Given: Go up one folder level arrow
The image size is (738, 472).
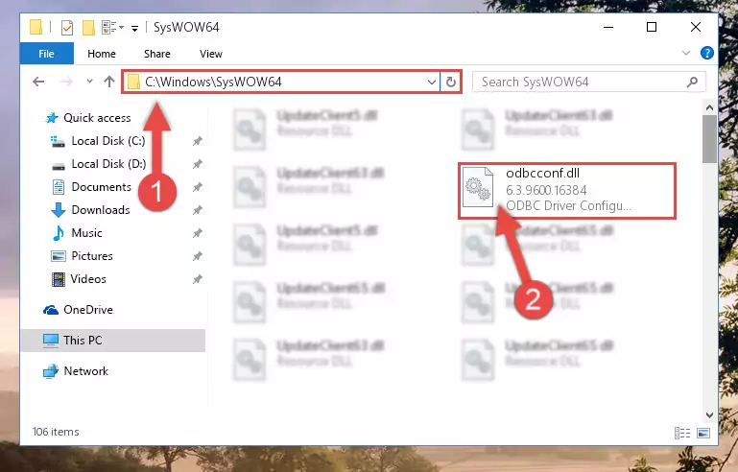Looking at the screenshot, I should pyautogui.click(x=109, y=82).
